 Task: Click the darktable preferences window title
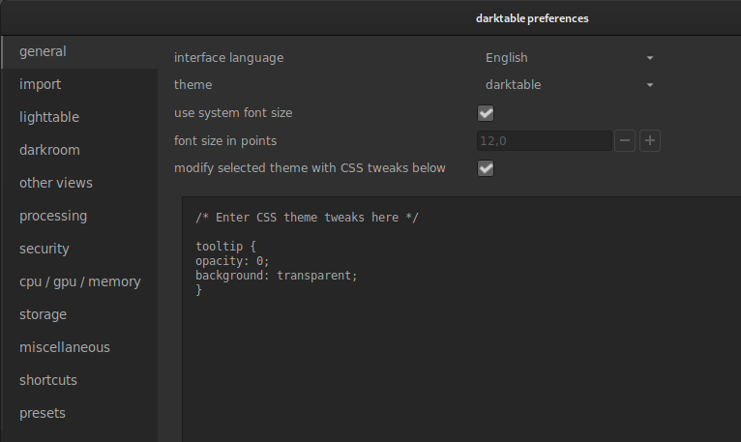532,18
